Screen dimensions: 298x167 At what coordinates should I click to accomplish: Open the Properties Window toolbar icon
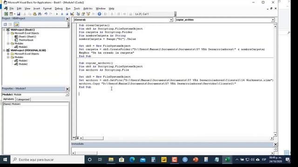point(83,14)
